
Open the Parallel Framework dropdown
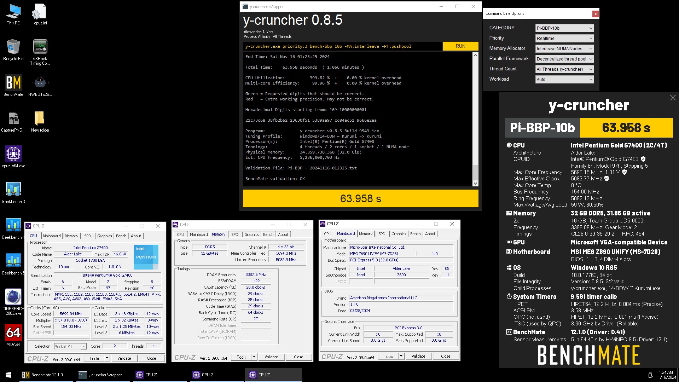(564, 59)
